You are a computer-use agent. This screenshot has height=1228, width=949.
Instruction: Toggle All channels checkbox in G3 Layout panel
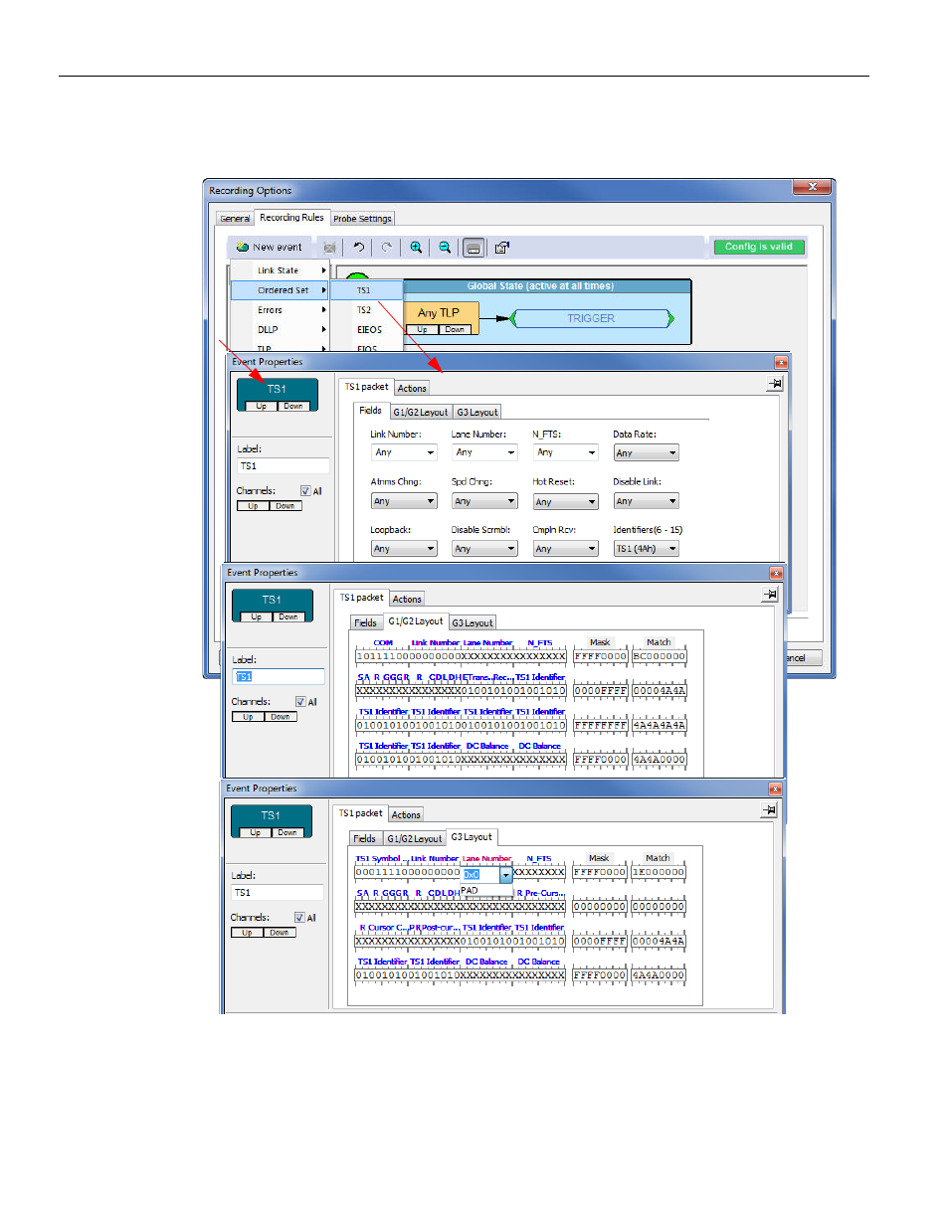(299, 918)
